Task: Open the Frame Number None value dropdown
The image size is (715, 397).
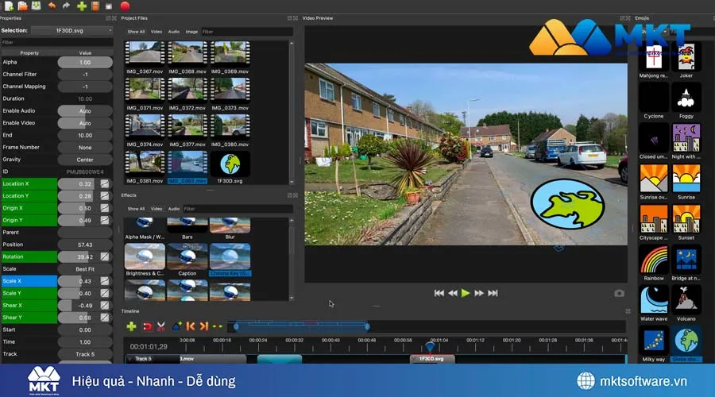Action: pos(85,147)
